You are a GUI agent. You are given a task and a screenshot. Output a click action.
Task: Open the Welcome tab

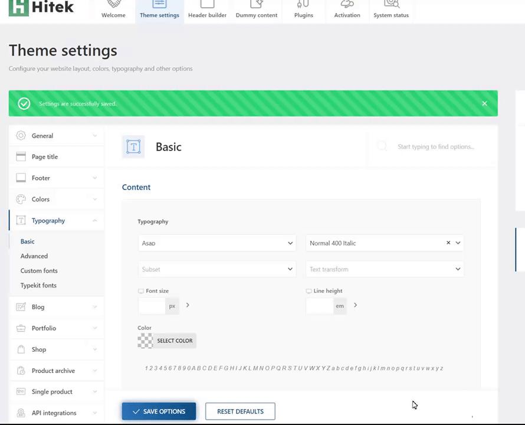pos(113,11)
